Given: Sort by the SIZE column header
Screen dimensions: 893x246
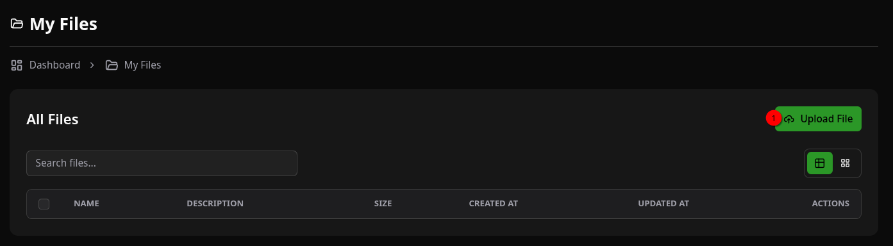Looking at the screenshot, I should click(383, 204).
